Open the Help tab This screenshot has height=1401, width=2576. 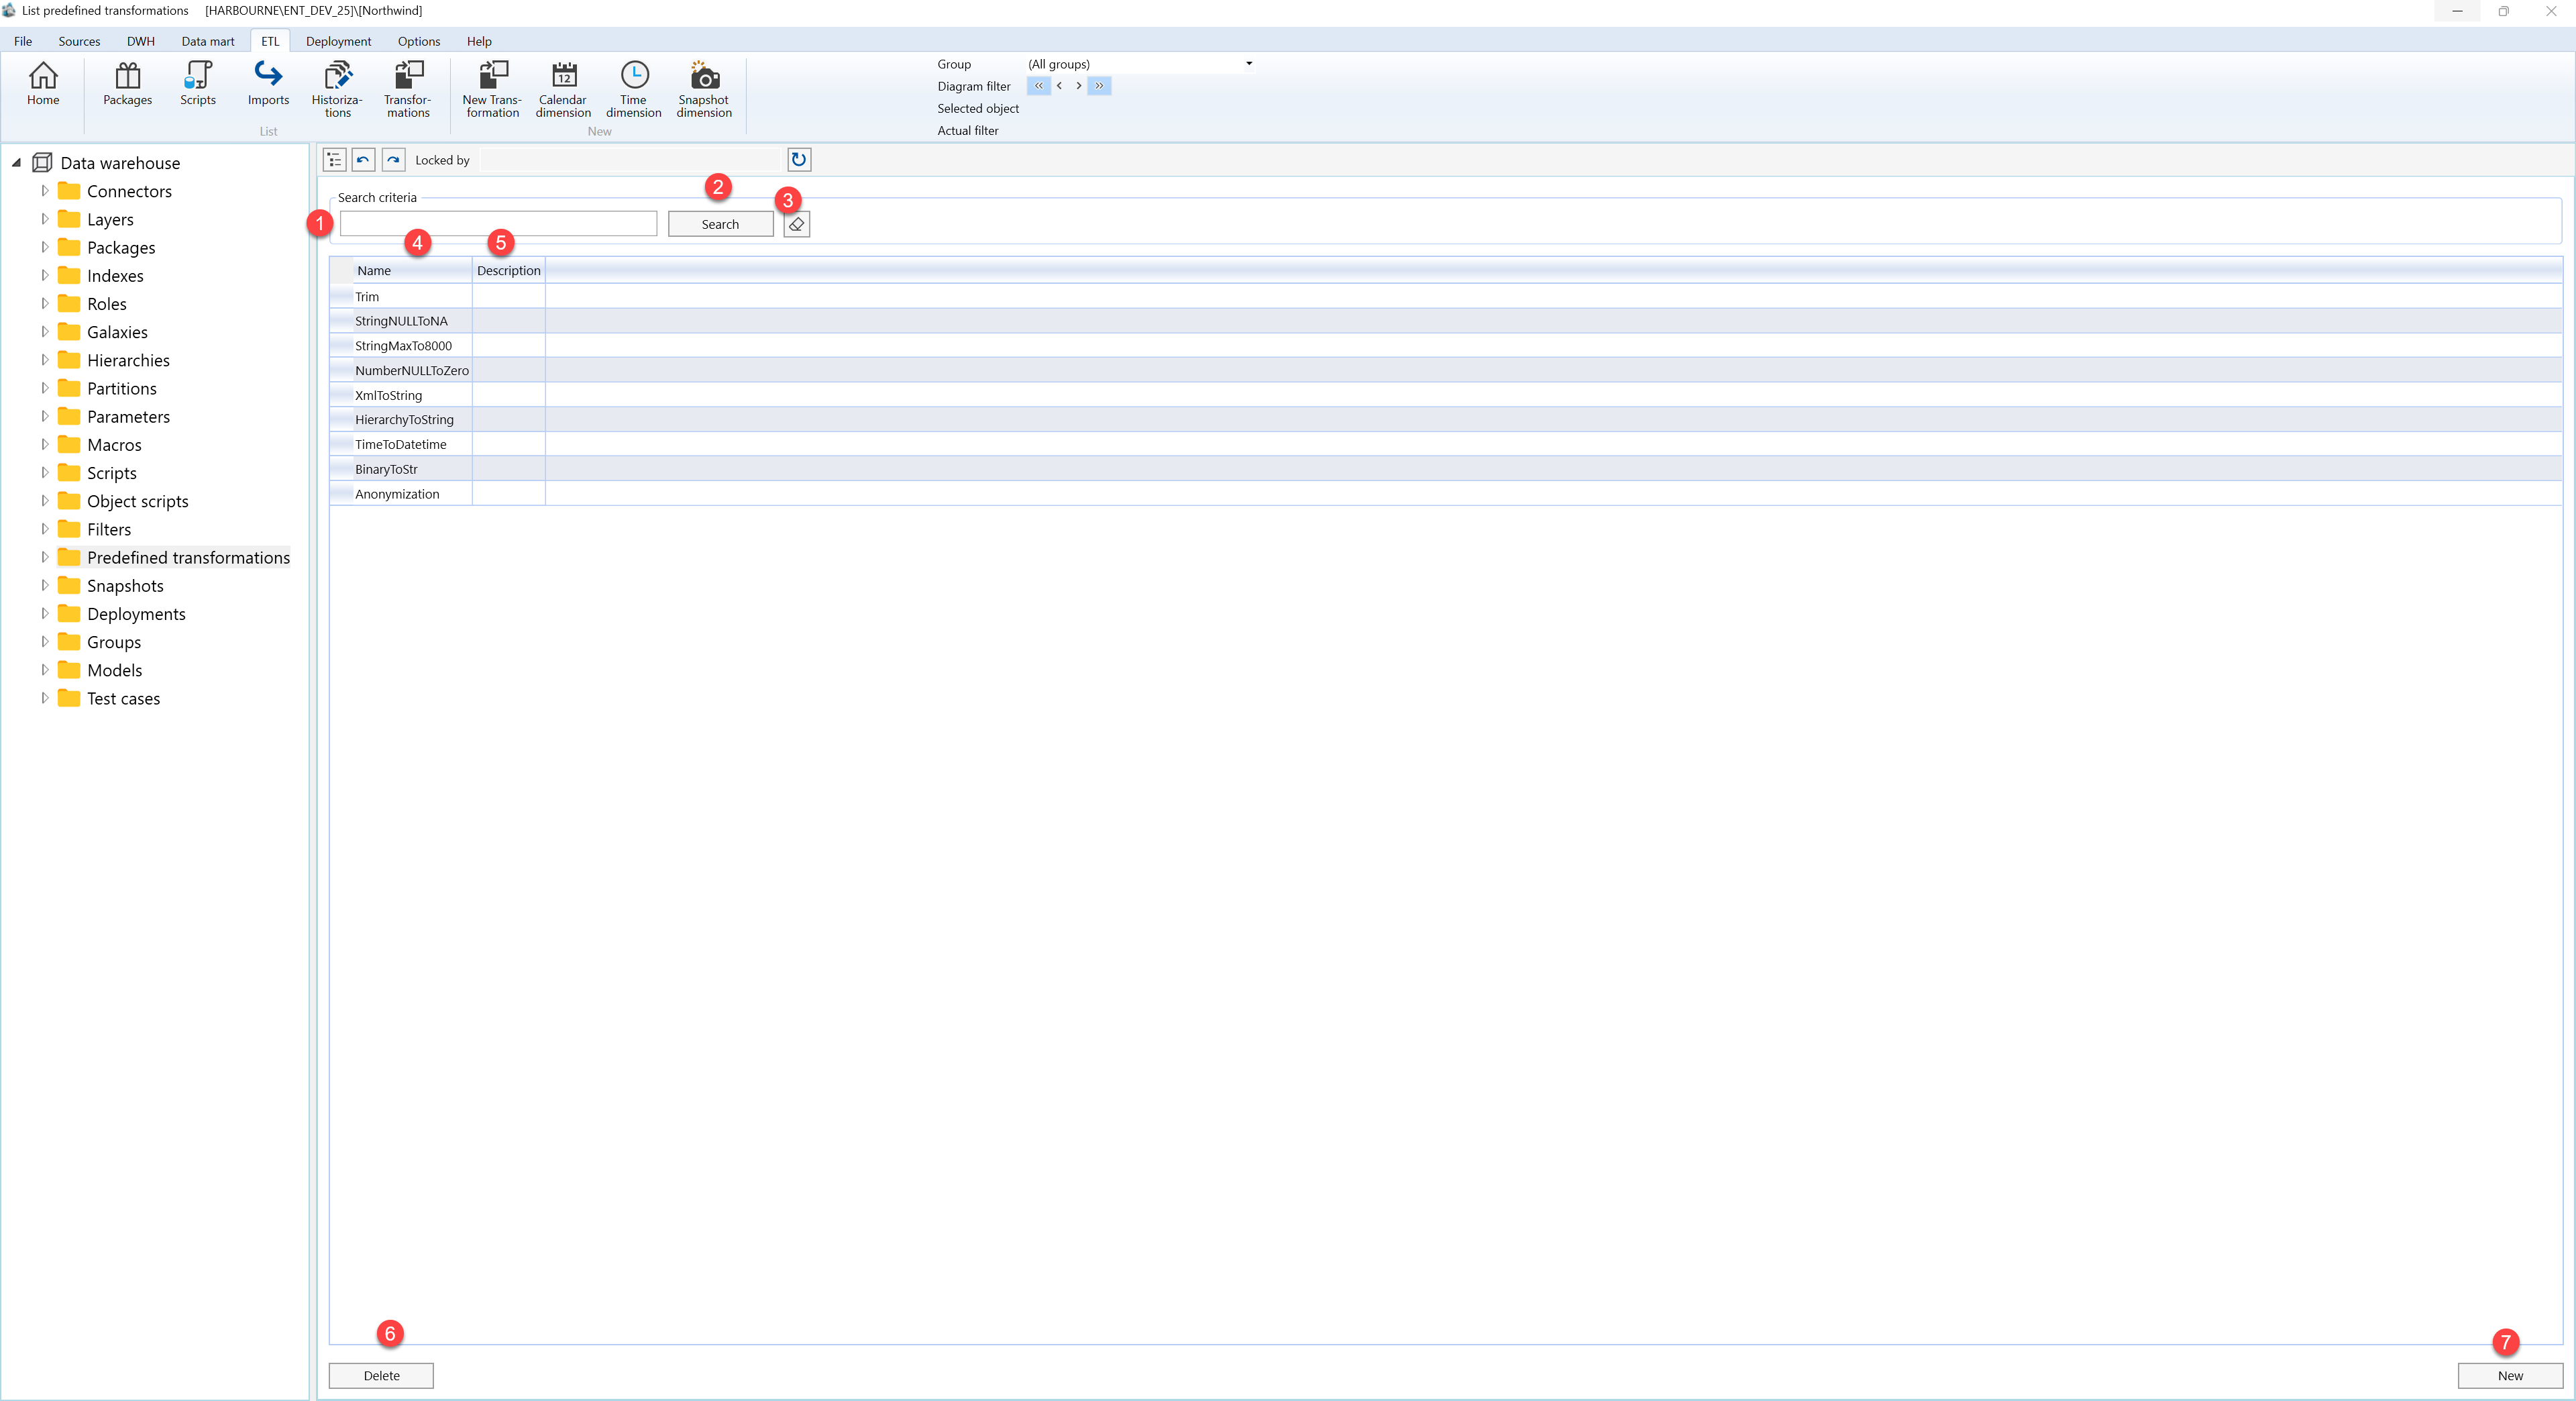(479, 41)
